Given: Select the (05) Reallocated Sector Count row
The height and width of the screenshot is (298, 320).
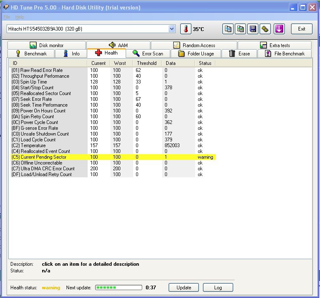Looking at the screenshot, I should (112, 93).
